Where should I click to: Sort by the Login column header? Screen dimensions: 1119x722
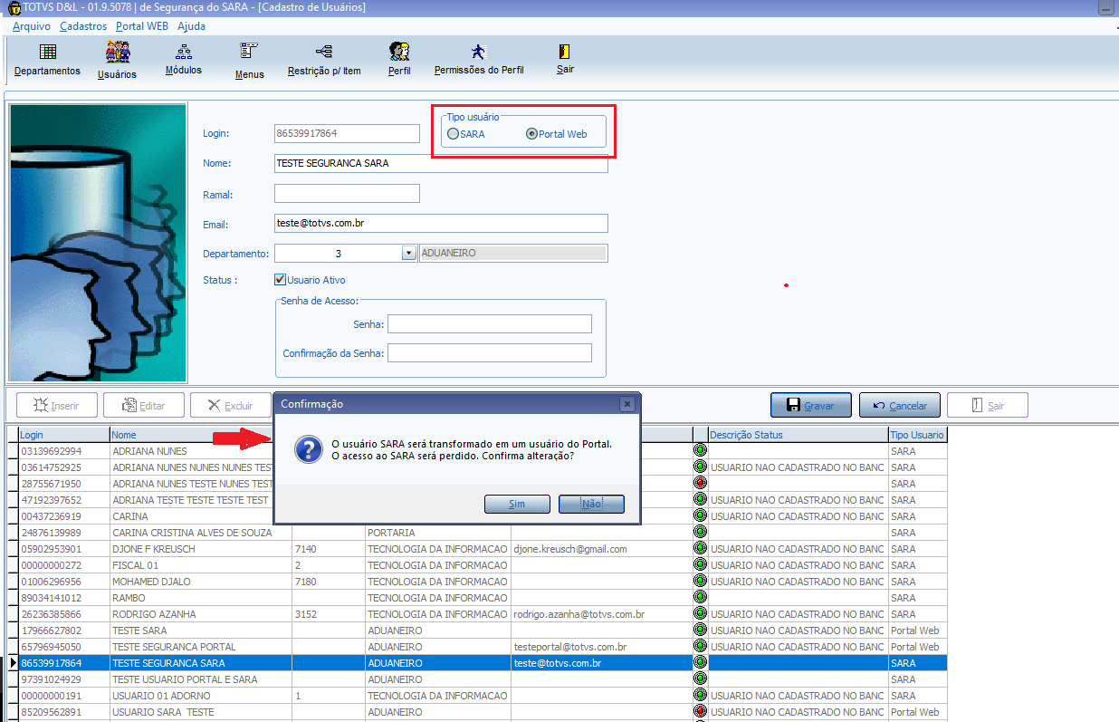coord(64,435)
